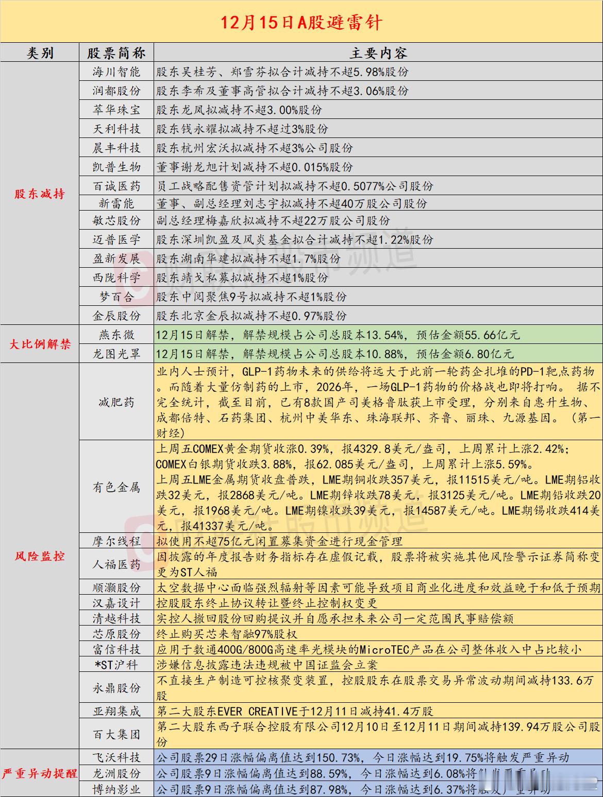
Task: Click 飞沃科技 row's '29日涨幅偏离值达到150.73%' content
Action: click(x=284, y=757)
